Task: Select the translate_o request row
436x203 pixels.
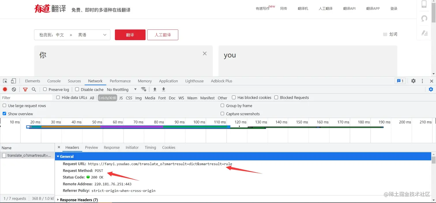Action: pyautogui.click(x=27, y=155)
